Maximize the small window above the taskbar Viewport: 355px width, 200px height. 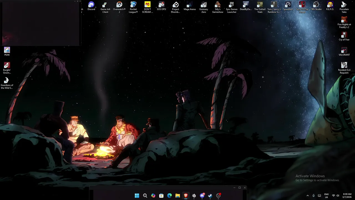pyautogui.click(x=240, y=188)
